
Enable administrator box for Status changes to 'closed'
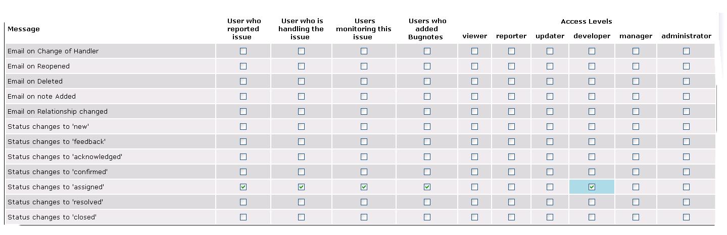(x=686, y=217)
